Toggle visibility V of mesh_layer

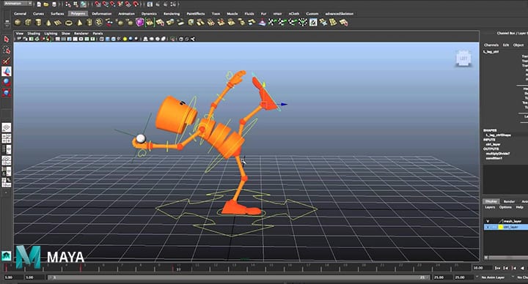488,221
